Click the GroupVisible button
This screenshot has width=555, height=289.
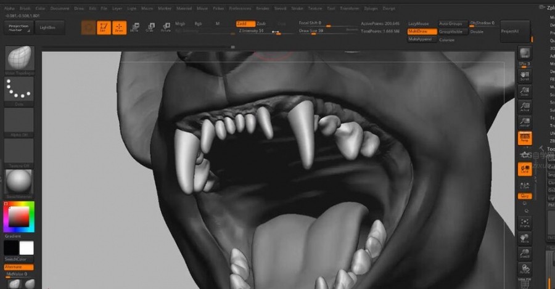[453, 31]
